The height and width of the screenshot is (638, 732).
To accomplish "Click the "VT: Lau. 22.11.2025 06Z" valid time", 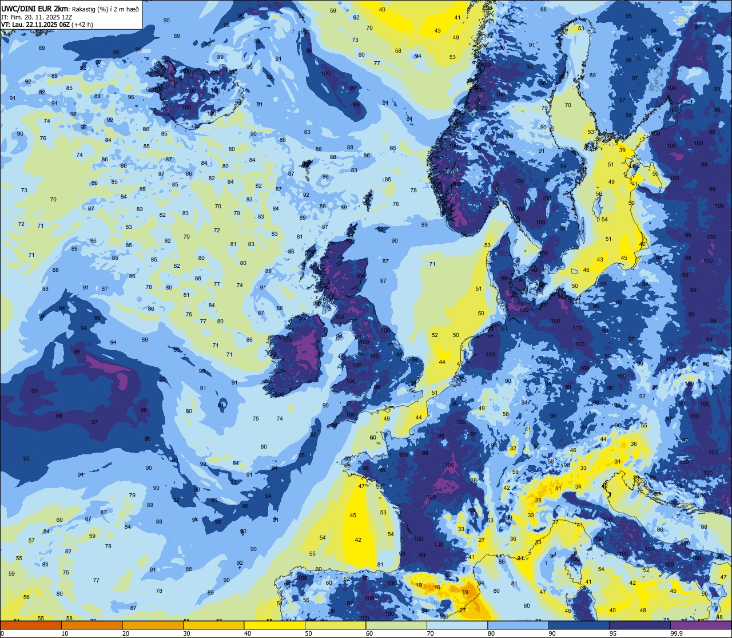I will (x=35, y=25).
